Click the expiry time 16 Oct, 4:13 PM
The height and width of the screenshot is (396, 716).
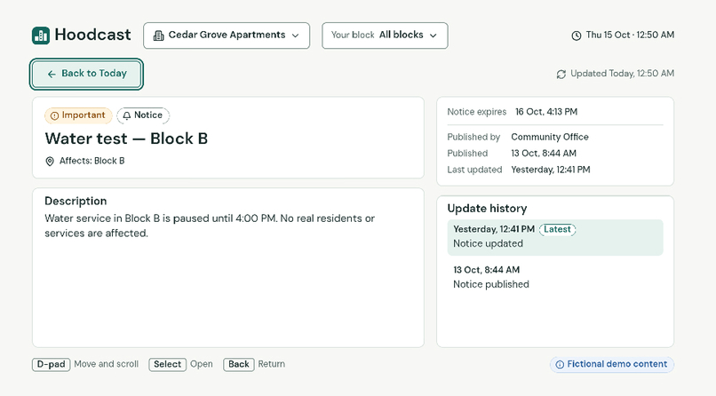(546, 112)
